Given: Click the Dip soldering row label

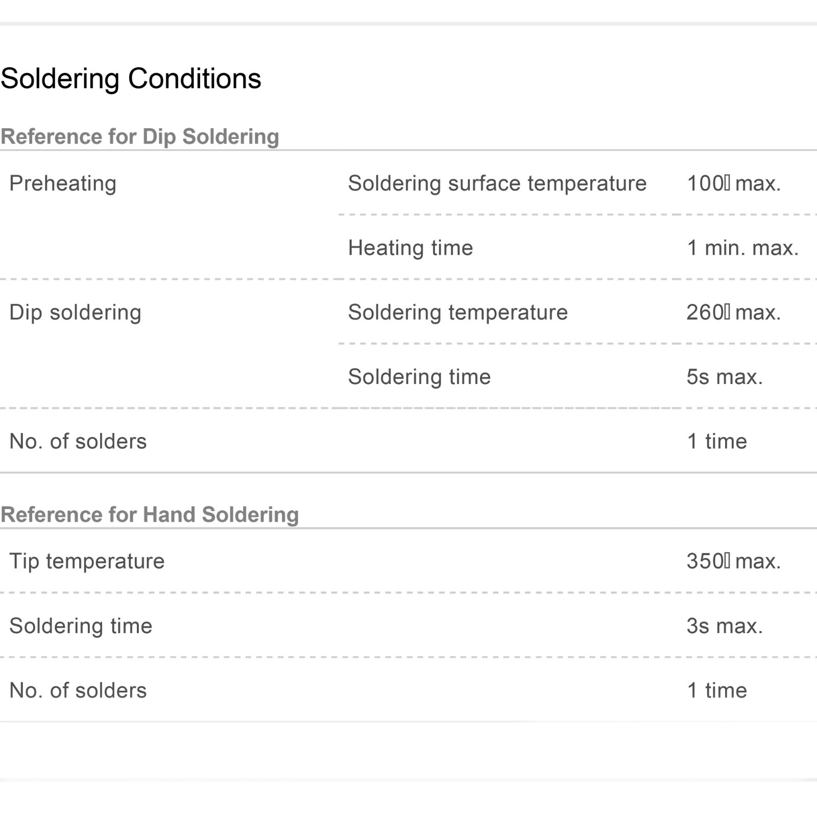Looking at the screenshot, I should 75,313.
